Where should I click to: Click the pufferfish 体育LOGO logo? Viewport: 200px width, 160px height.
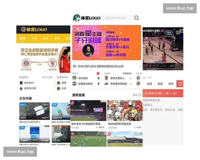(87, 18)
